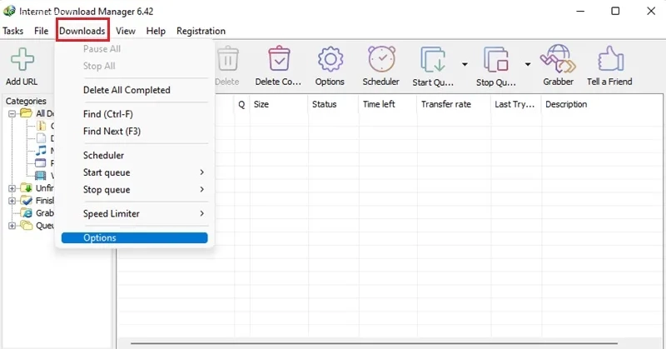The height and width of the screenshot is (349, 666).
Task: Click the Add URL plus icon
Action: (22, 59)
